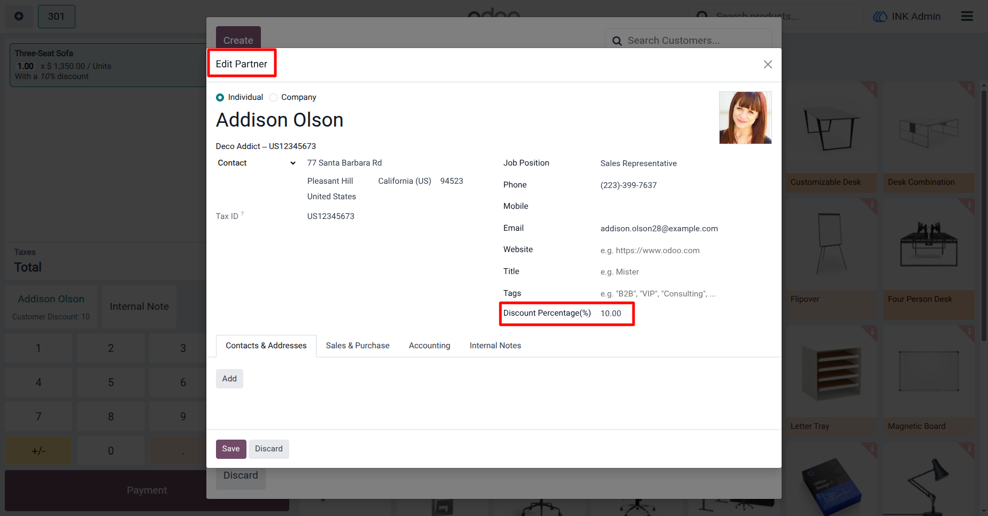The image size is (988, 516).
Task: Click info icon on Flipover product
Action: click(871, 204)
